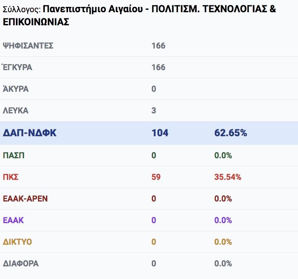
Task: Select the ΕΑΑΚ-ΑΡΕΝ row label
Action: coord(25,199)
